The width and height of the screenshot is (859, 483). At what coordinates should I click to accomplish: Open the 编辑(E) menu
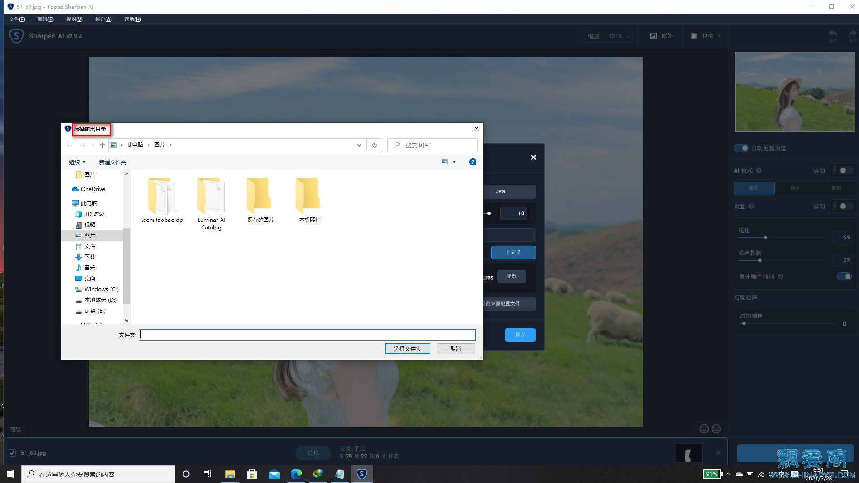45,19
